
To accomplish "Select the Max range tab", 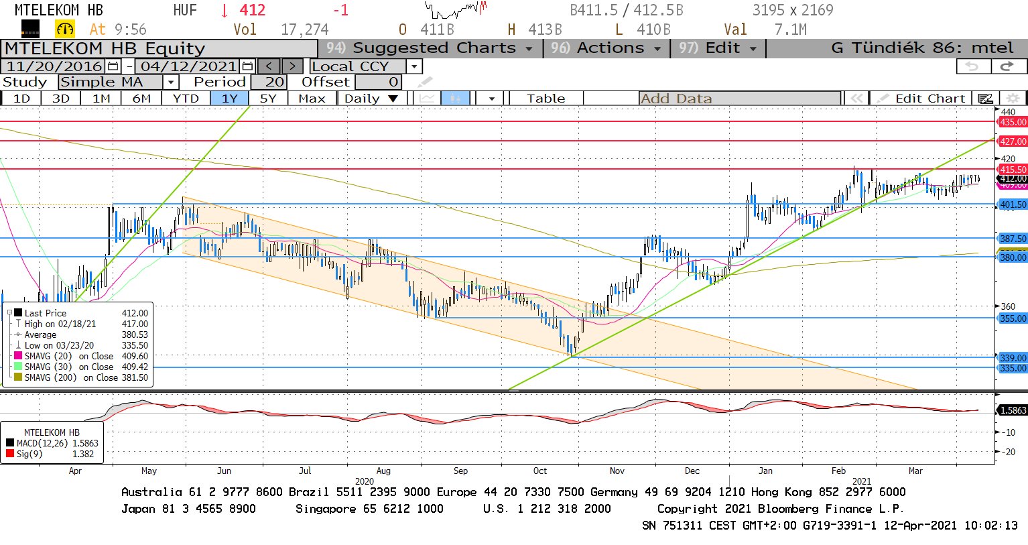I will [x=312, y=99].
